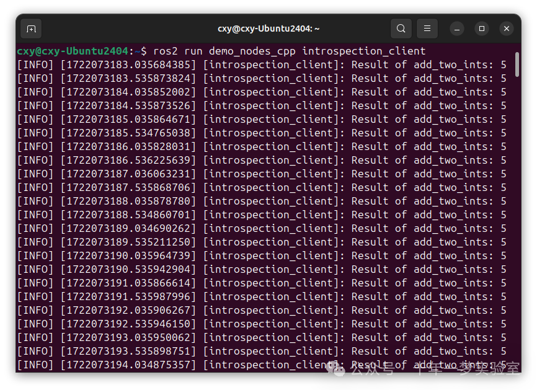This screenshot has height=390, width=537.
Task: Close the terminal window
Action: 507,29
